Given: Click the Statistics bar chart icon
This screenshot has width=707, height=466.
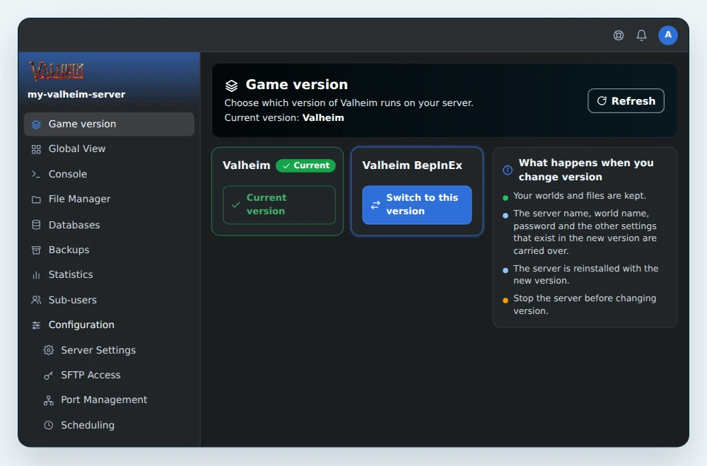Looking at the screenshot, I should pyautogui.click(x=36, y=275).
